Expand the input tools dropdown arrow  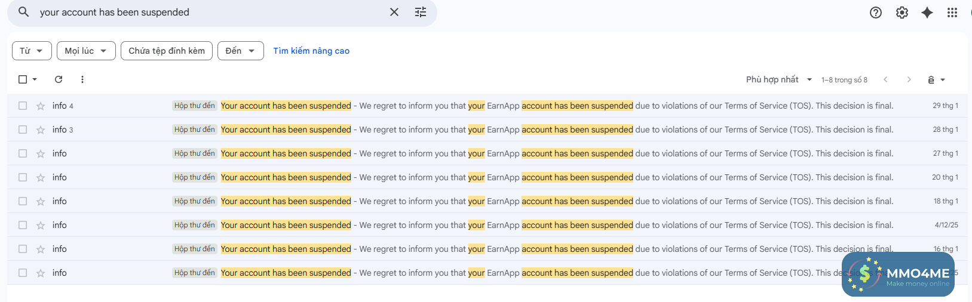tap(943, 79)
